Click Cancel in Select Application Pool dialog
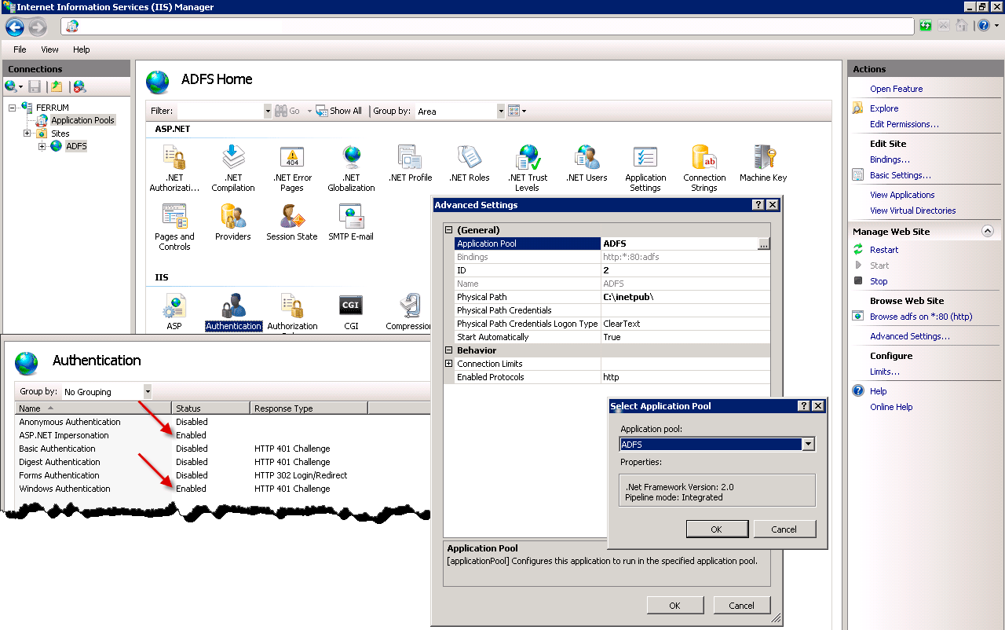Screen dimensions: 1005x630 [784, 529]
